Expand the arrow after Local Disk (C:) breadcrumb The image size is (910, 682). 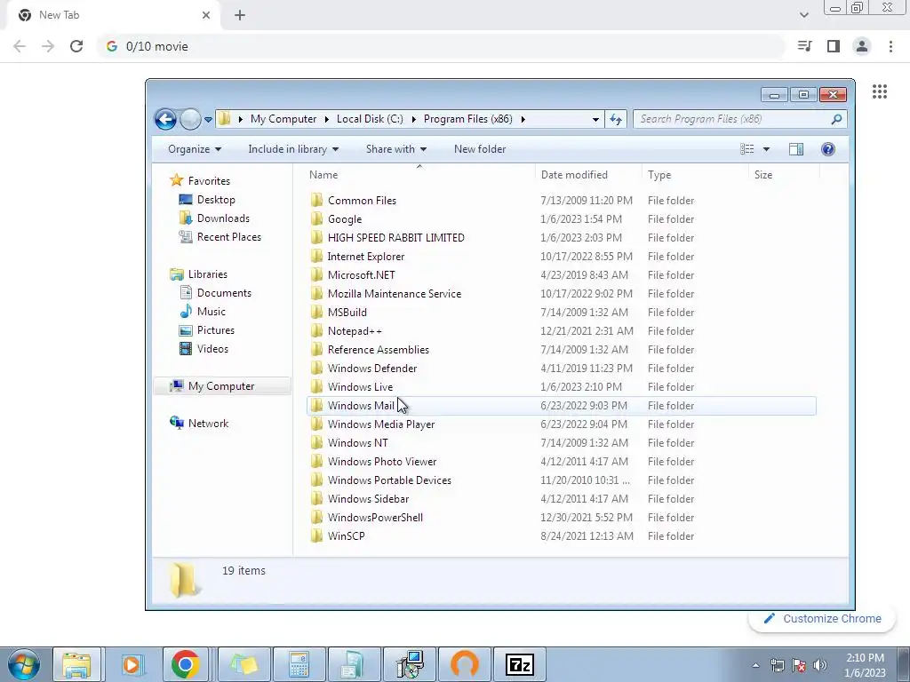(413, 120)
